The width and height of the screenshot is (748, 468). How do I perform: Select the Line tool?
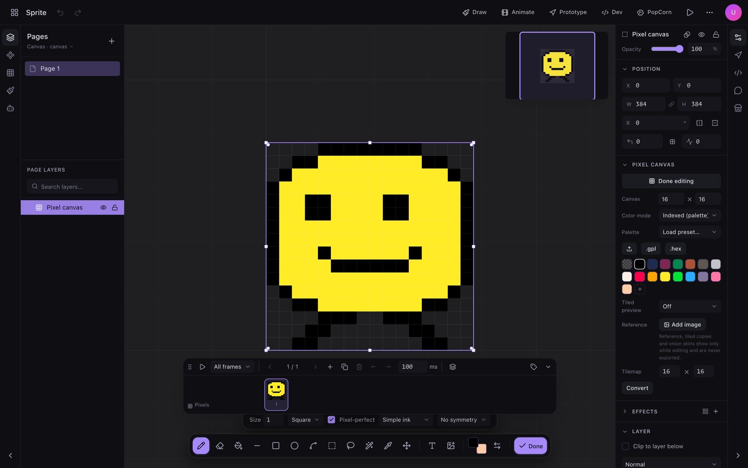point(257,446)
